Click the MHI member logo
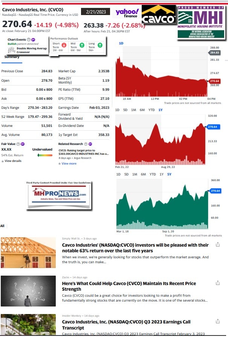Screen dimensions: 228x337 (x=201, y=22)
